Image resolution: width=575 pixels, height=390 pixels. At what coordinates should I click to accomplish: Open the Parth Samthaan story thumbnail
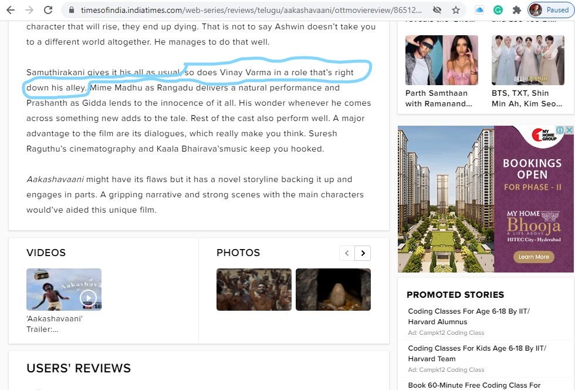441,60
